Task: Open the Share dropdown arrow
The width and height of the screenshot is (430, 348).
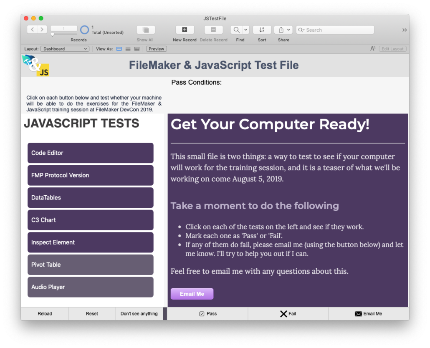Action: [288, 30]
